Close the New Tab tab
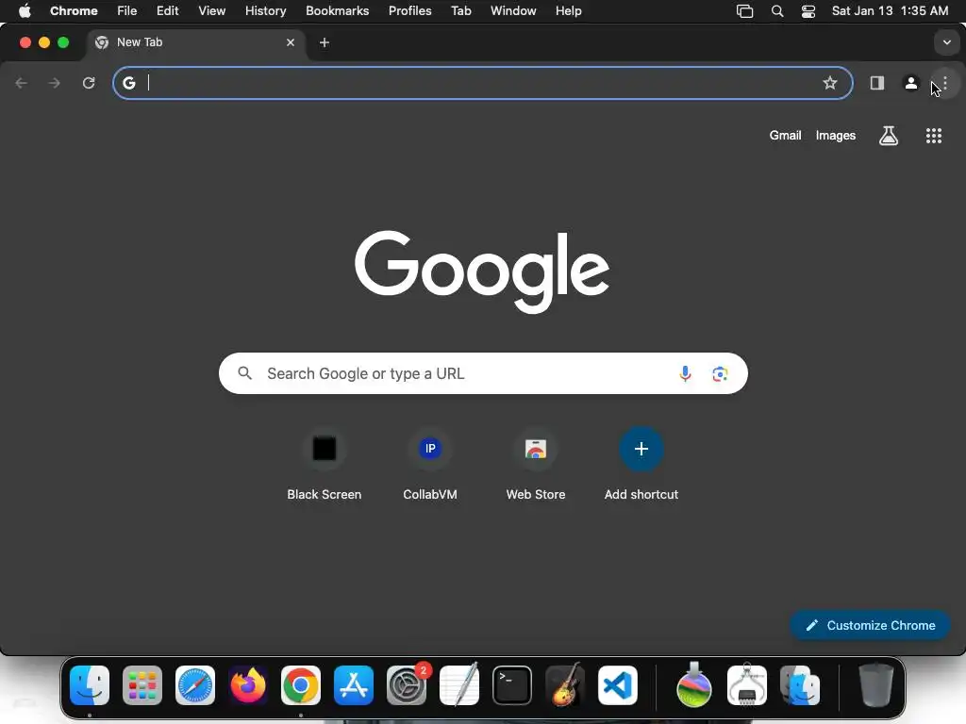Screen dimensions: 966x724 (x=291, y=42)
